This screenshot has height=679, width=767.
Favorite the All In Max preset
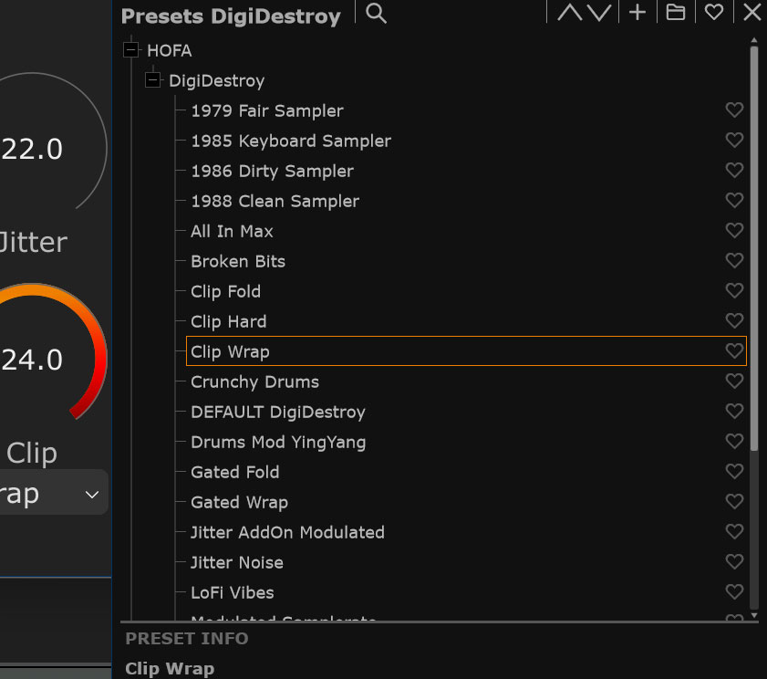[734, 230]
